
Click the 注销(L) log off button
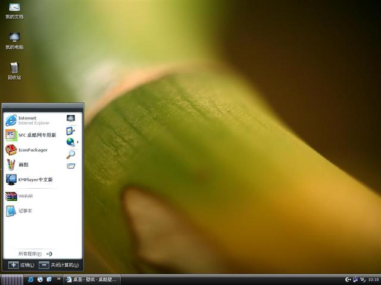(21, 265)
